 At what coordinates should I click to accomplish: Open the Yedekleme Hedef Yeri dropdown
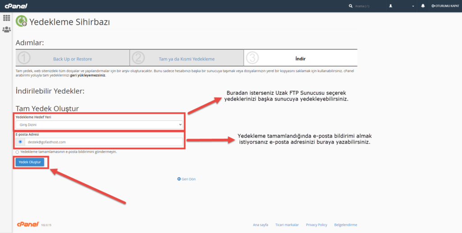click(x=99, y=124)
